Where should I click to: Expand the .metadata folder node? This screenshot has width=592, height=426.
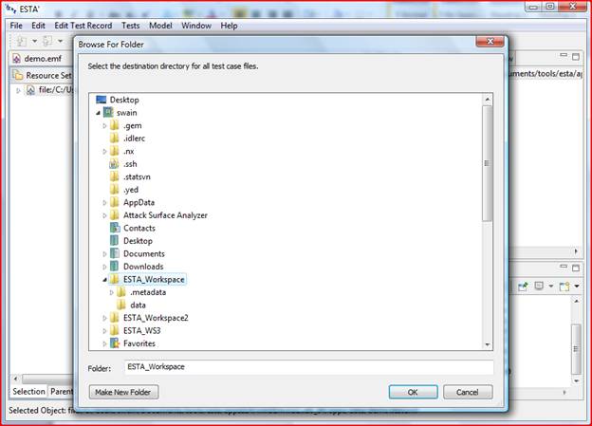pyautogui.click(x=111, y=292)
